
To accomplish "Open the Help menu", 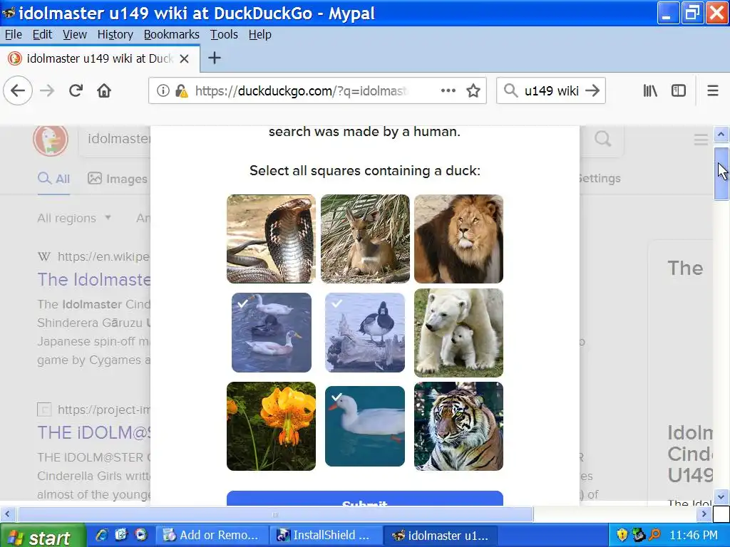I will [259, 34].
